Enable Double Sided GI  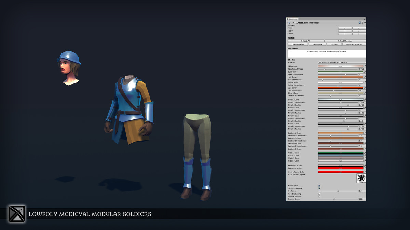[x=319, y=196]
